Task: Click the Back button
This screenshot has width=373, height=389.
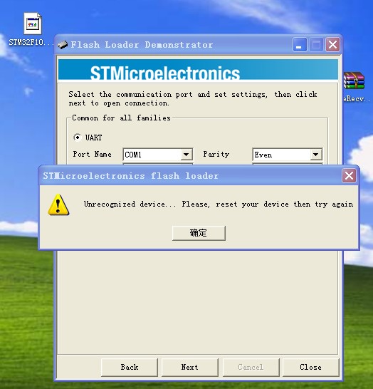Action: pyautogui.click(x=130, y=367)
